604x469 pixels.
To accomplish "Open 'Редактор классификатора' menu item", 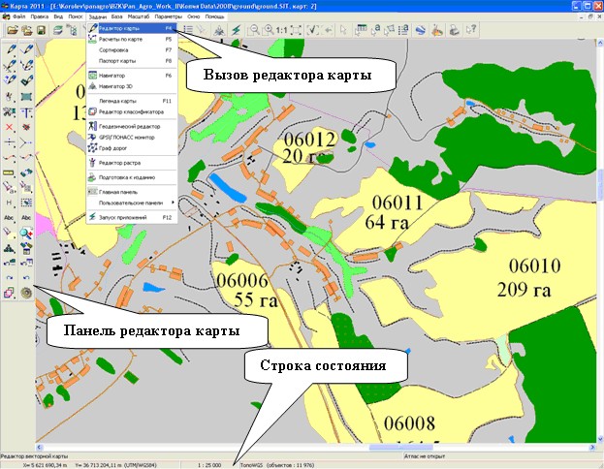I will click(129, 112).
